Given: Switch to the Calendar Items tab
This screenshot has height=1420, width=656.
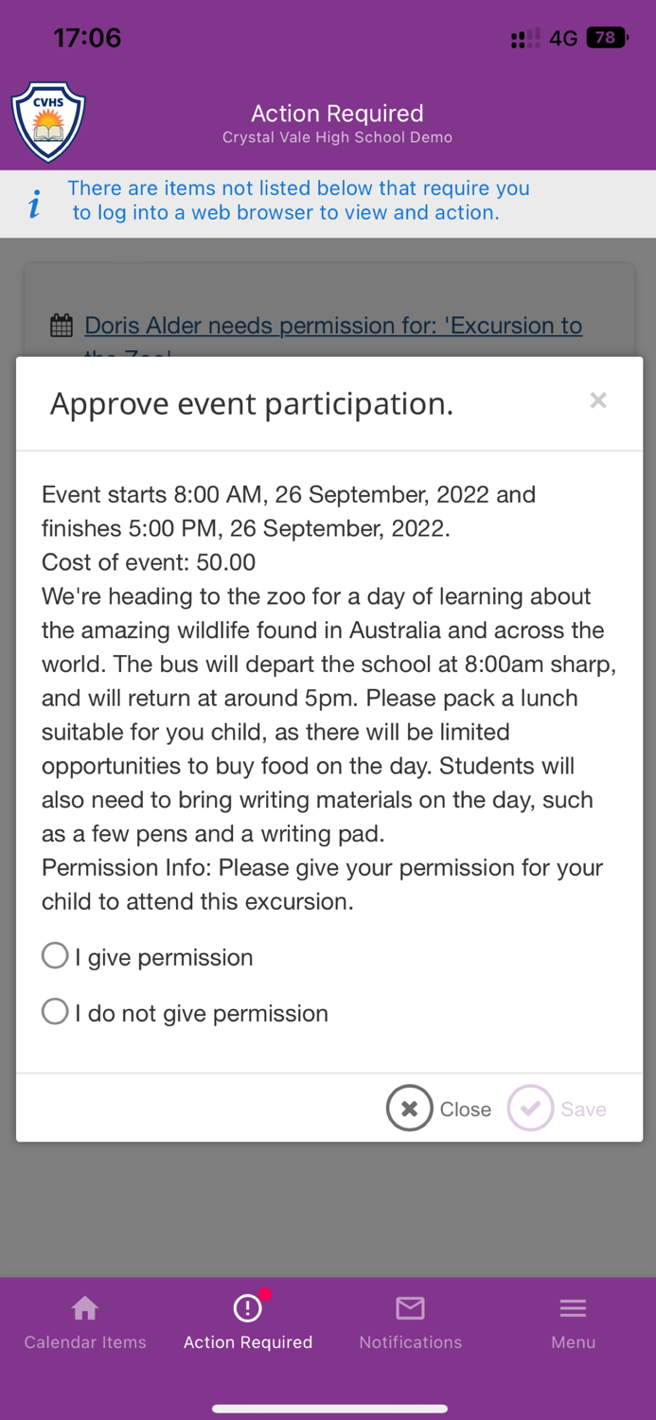Looking at the screenshot, I should coord(84,1321).
